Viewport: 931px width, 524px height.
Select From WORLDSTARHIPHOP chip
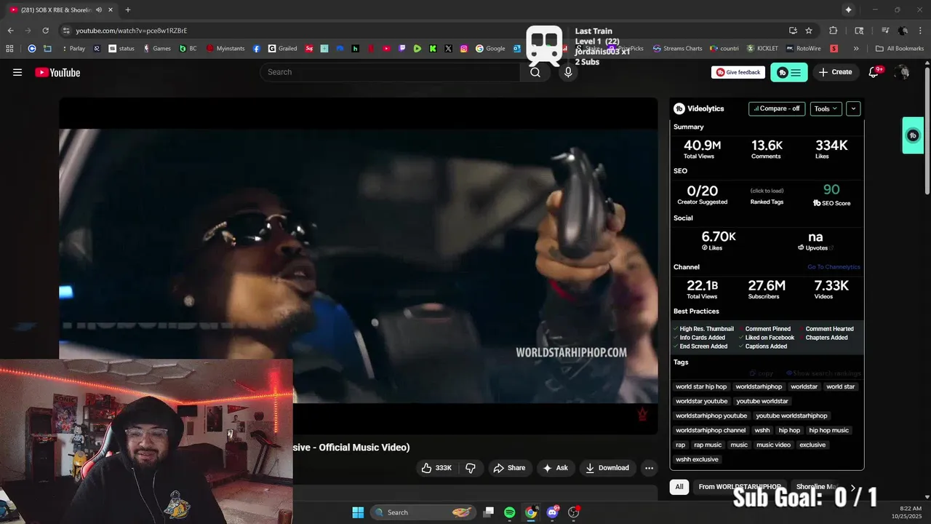pyautogui.click(x=740, y=487)
